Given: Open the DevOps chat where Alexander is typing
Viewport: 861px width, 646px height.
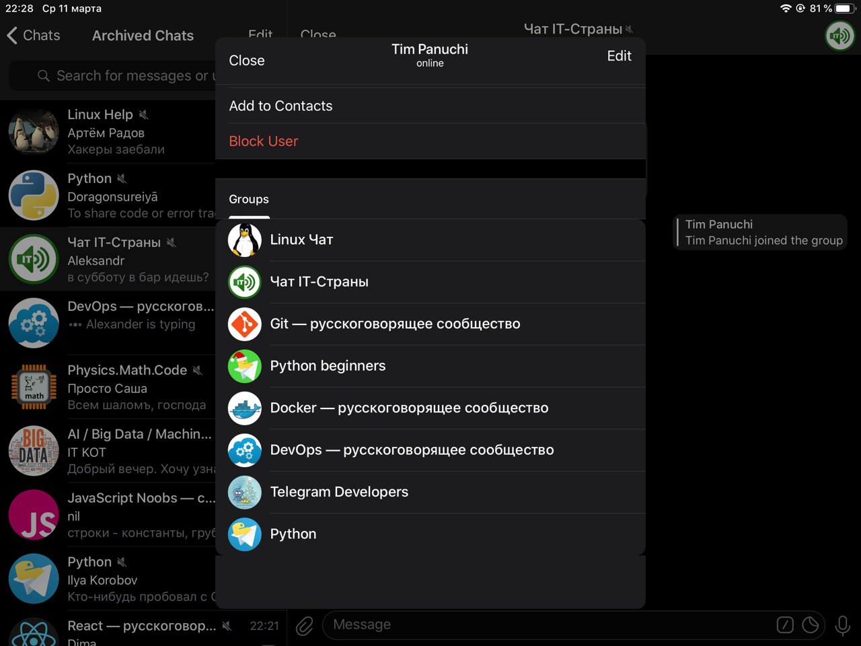Looking at the screenshot, I should click(108, 323).
